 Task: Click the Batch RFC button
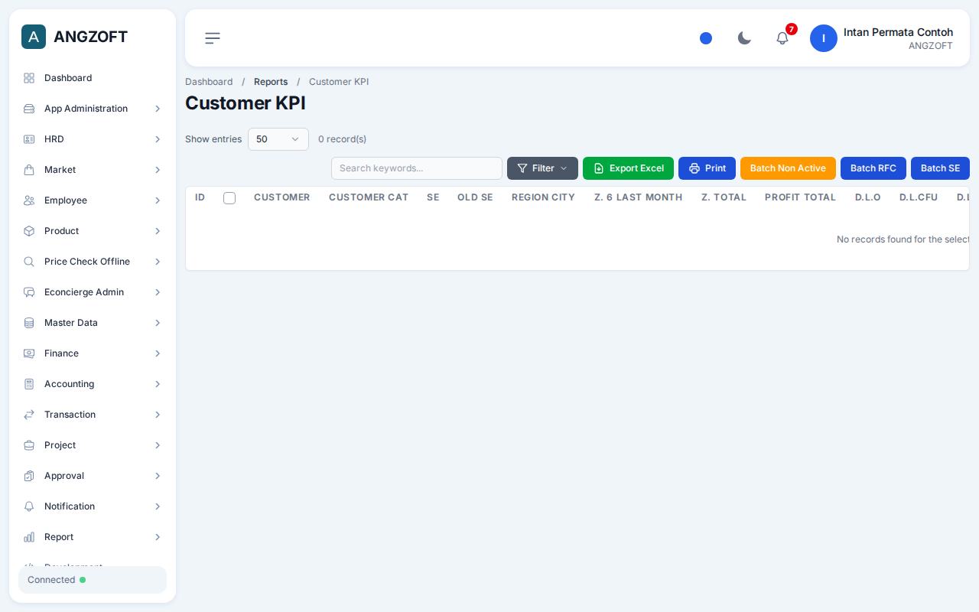(873, 168)
